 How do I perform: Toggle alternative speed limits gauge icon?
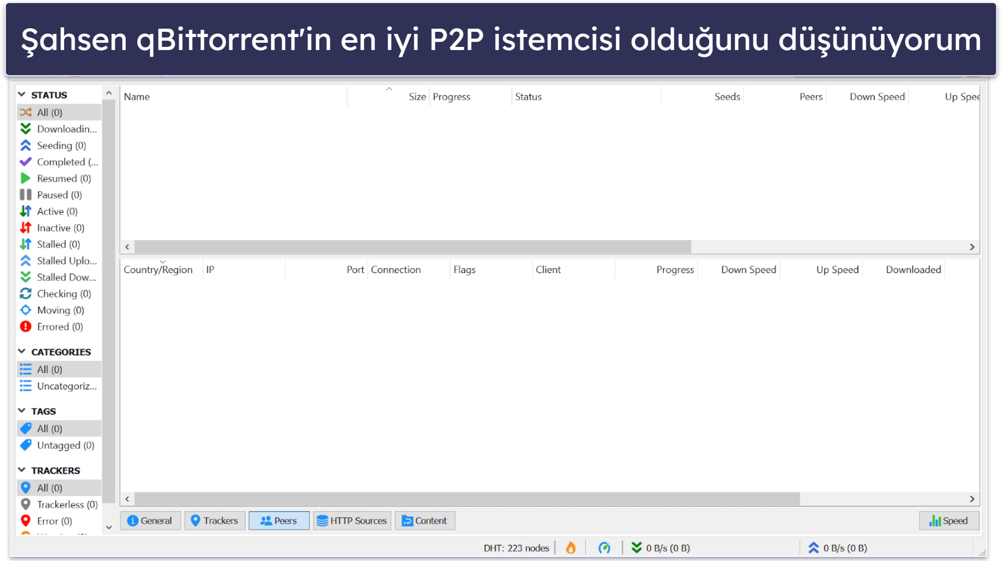pos(604,548)
